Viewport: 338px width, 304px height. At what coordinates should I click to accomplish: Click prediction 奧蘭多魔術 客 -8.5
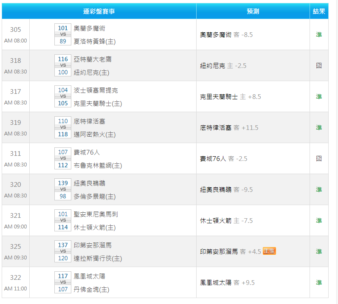tap(226, 35)
